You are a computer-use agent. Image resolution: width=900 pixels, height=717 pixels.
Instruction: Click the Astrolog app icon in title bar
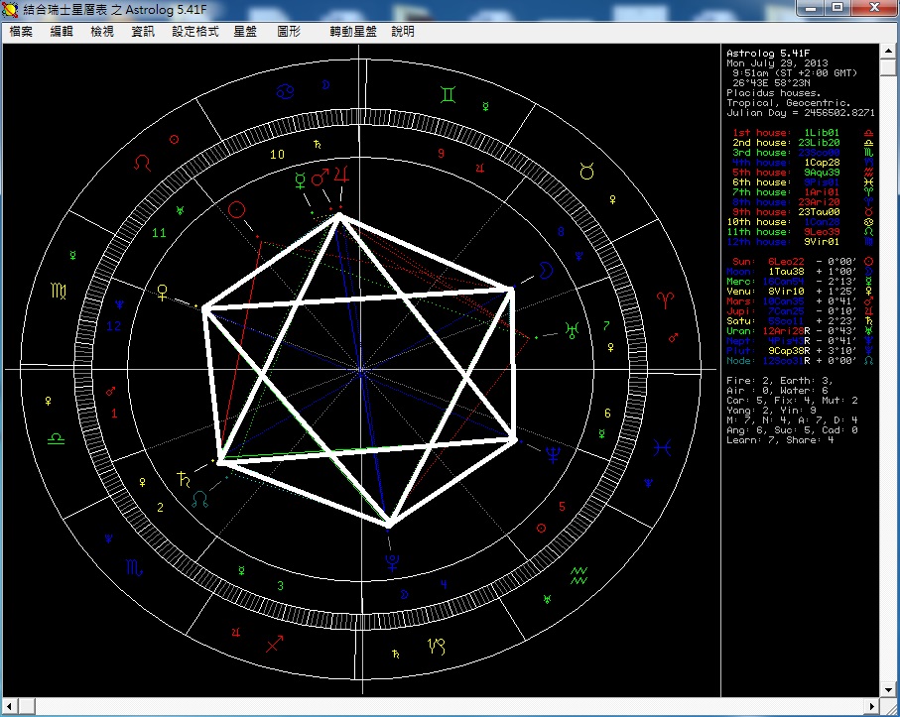[12, 9]
